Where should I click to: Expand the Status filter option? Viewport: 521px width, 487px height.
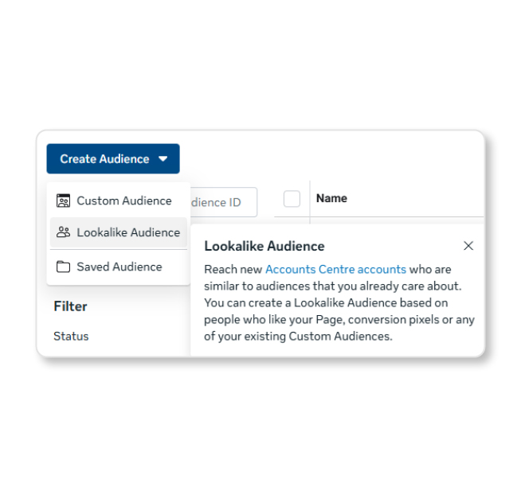(x=71, y=337)
